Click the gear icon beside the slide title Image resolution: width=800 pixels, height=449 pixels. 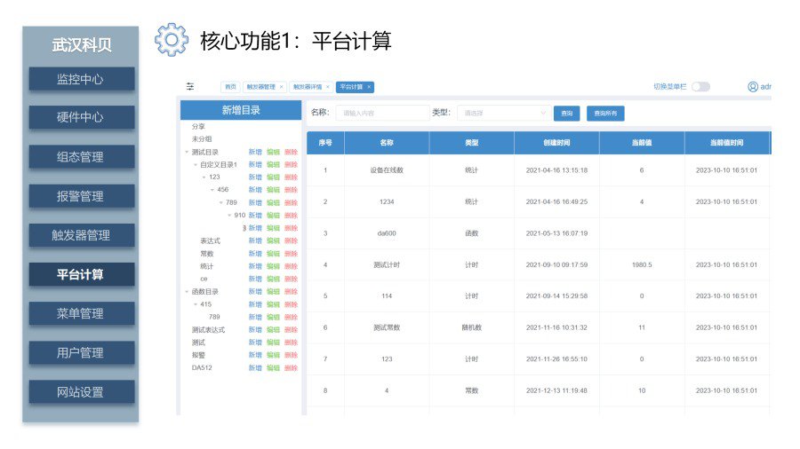pos(172,40)
